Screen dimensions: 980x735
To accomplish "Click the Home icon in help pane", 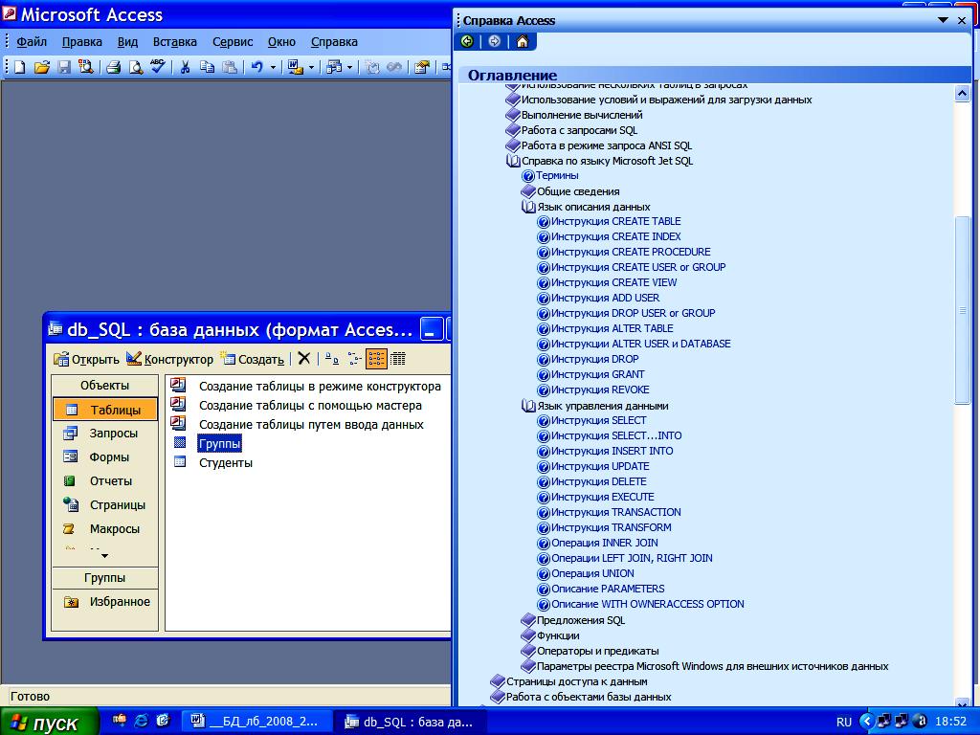I will pyautogui.click(x=523, y=41).
